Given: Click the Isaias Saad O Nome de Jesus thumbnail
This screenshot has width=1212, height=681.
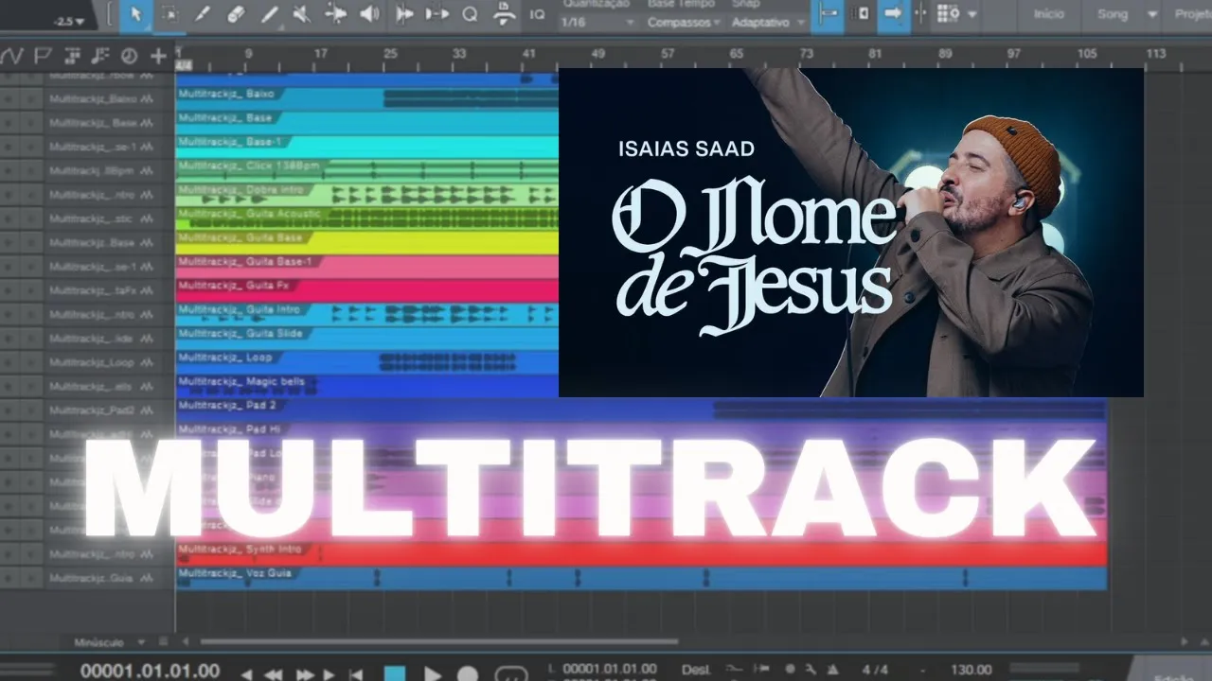Looking at the screenshot, I should 851,233.
